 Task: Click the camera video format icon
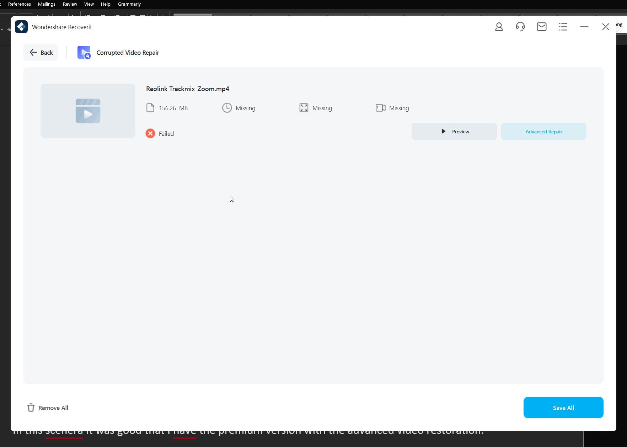(x=380, y=108)
